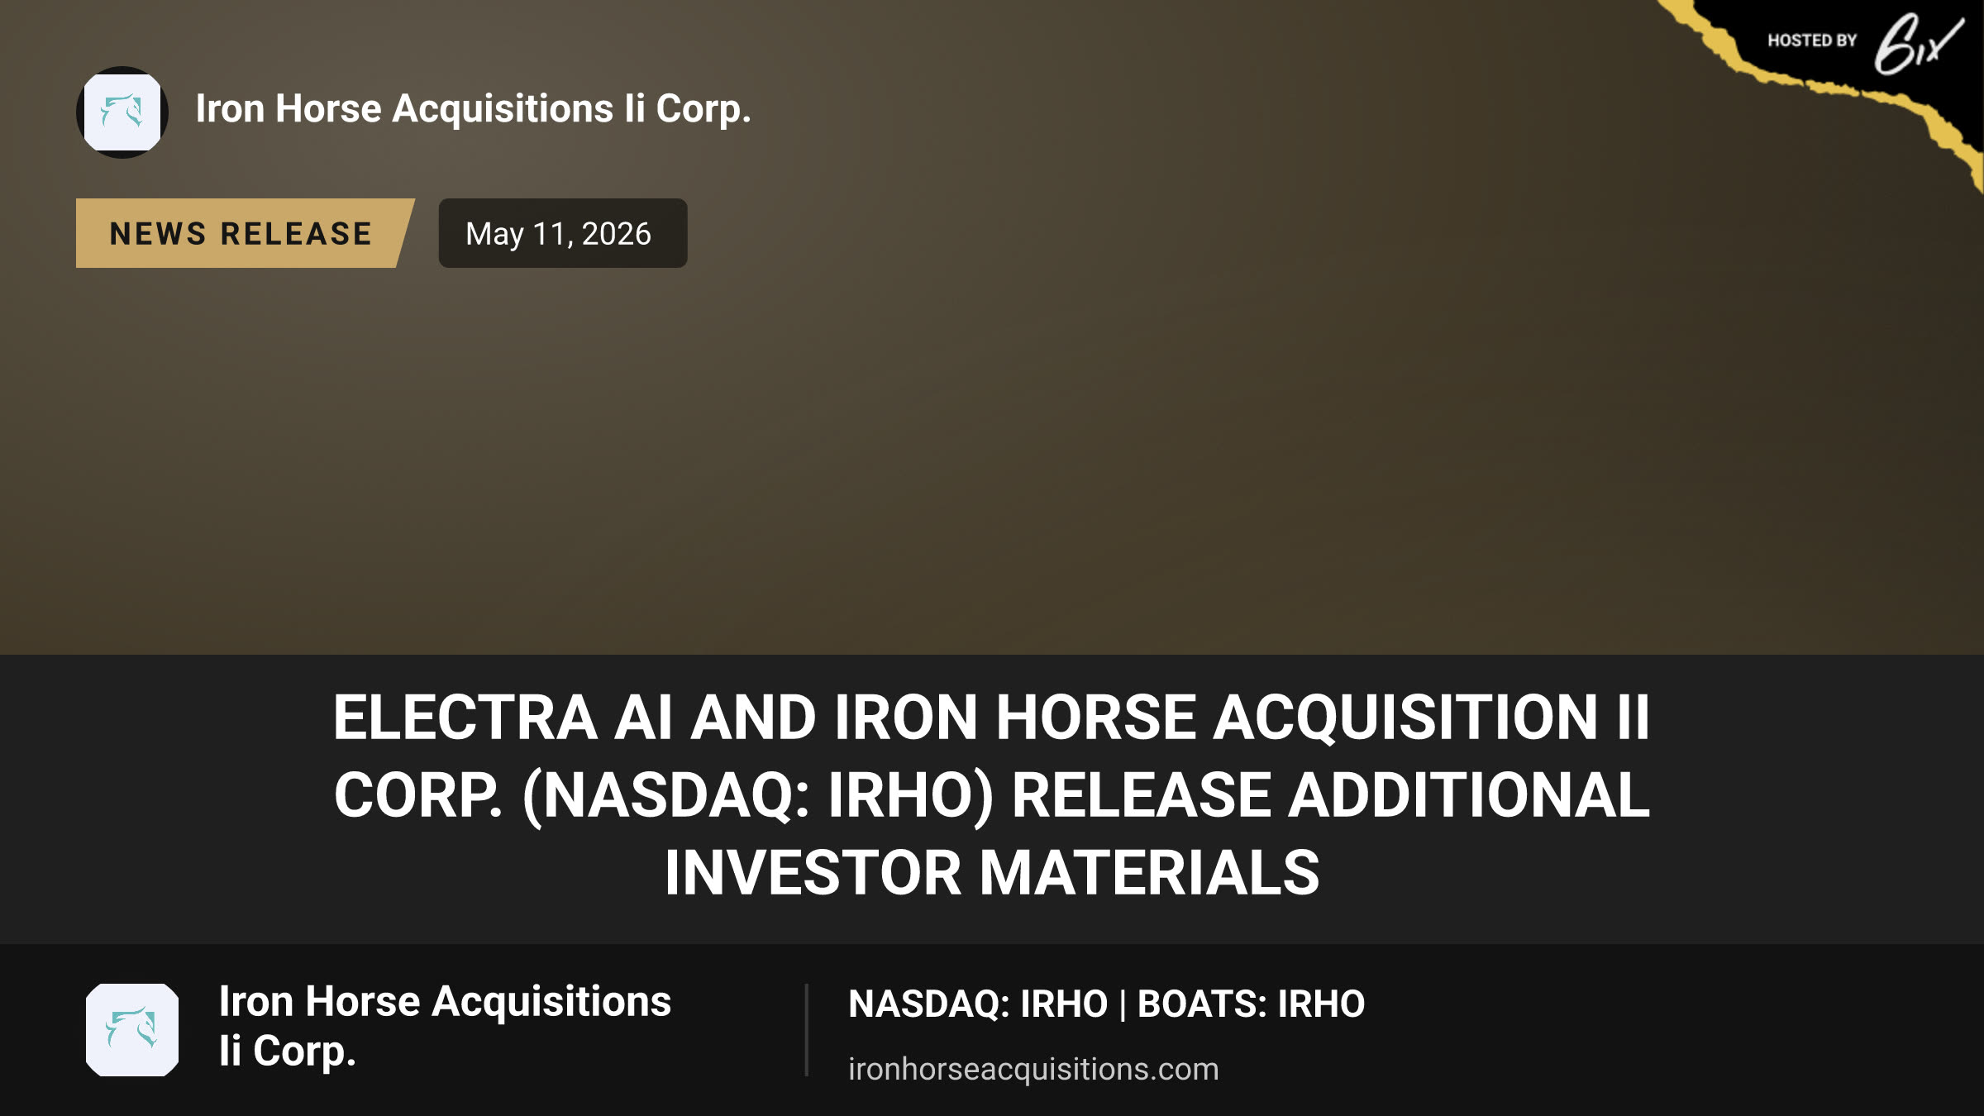The width and height of the screenshot is (1984, 1116).
Task: Click the May 11, 2026 date badge
Action: click(562, 233)
